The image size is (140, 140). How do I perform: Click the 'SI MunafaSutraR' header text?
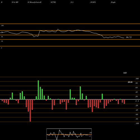pyautogui.click(x=34, y=2)
